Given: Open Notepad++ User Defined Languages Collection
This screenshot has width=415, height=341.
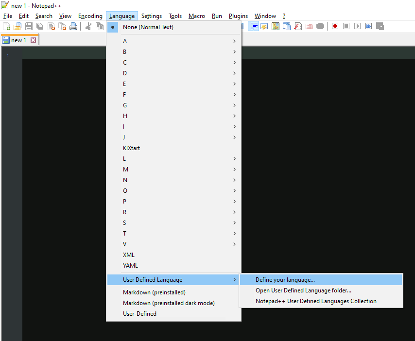Looking at the screenshot, I should [x=321, y=301].
